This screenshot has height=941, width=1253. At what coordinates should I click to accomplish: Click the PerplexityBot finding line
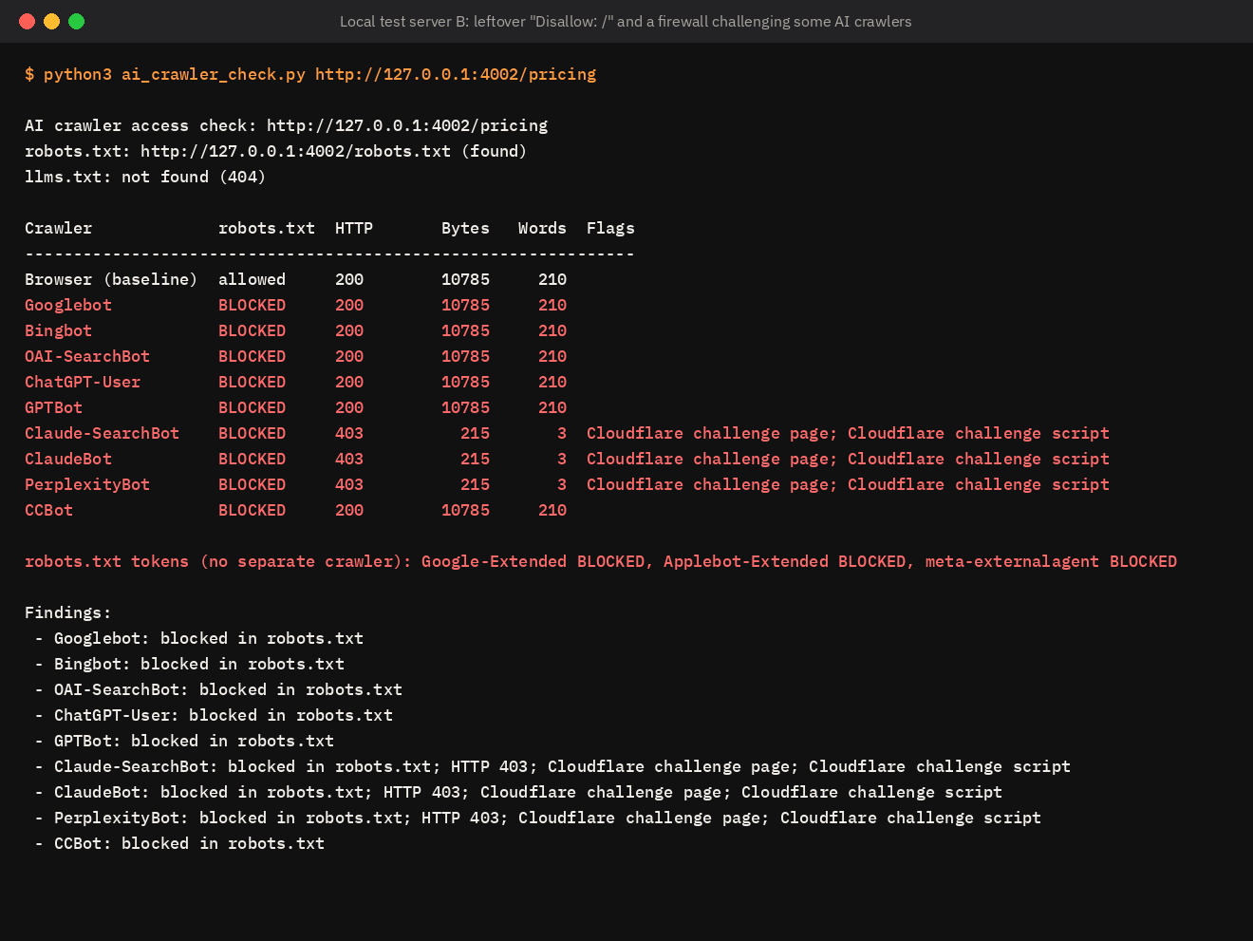pyautogui.click(x=548, y=818)
